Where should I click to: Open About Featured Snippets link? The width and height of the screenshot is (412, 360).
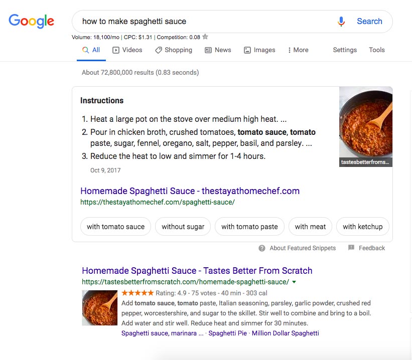point(303,248)
